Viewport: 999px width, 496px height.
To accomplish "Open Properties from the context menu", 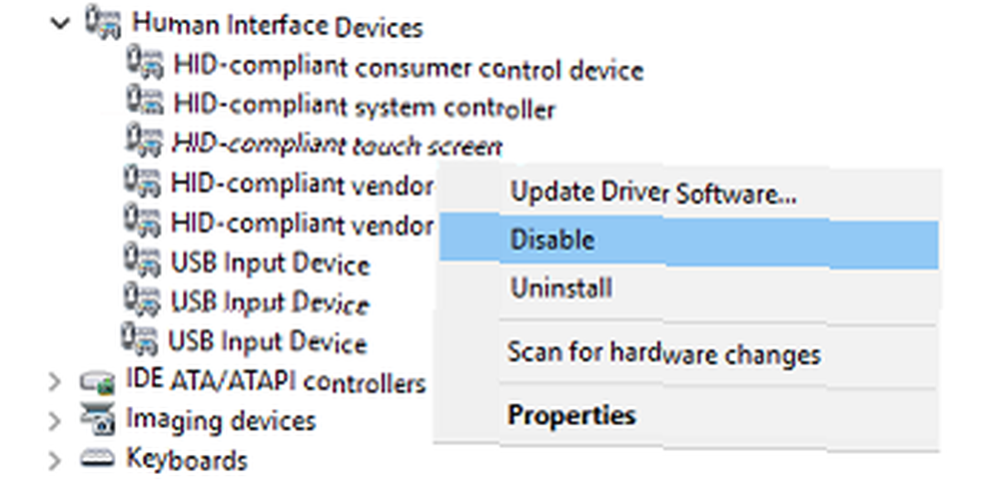I will click(688, 416).
